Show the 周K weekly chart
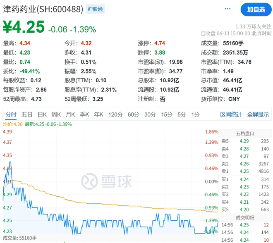273x243 pixels. pyautogui.click(x=56, y=114)
